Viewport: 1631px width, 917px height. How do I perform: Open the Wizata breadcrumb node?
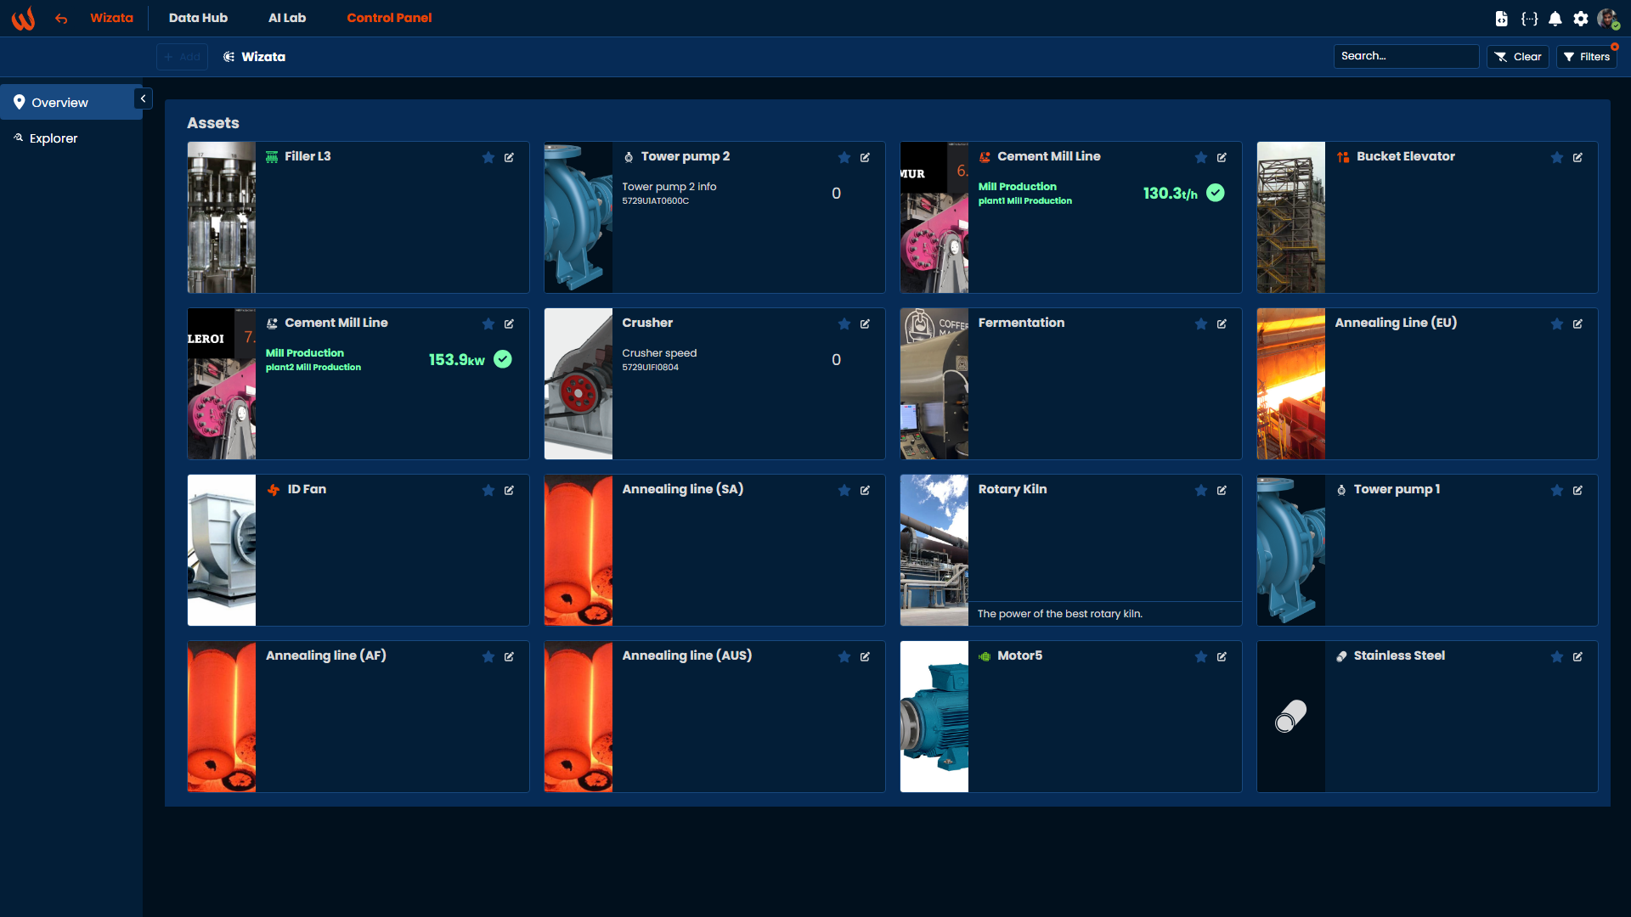255,57
